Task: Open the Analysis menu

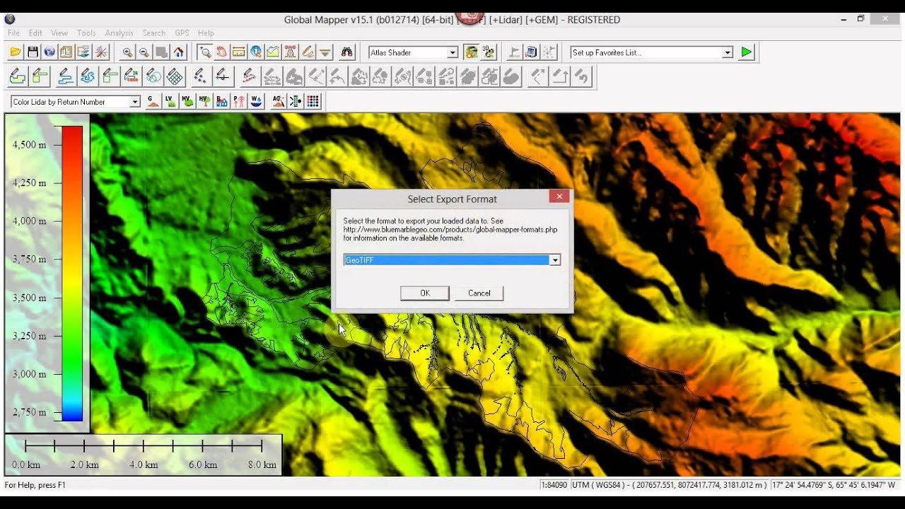Action: [119, 33]
